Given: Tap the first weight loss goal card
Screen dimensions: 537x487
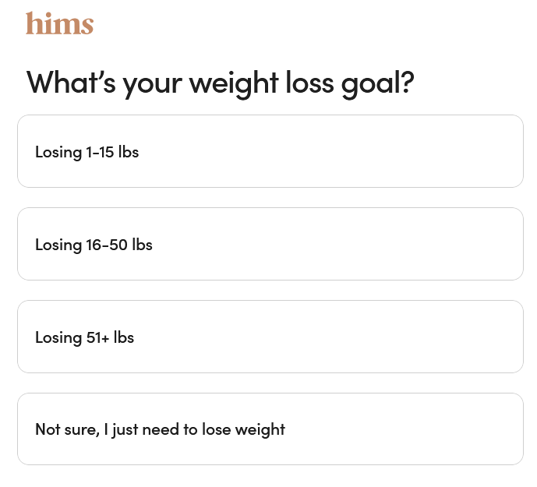Looking at the screenshot, I should [x=270, y=151].
